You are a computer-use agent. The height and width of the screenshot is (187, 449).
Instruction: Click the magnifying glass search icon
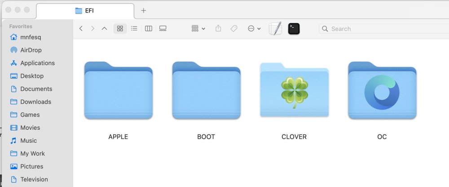tap(325, 29)
